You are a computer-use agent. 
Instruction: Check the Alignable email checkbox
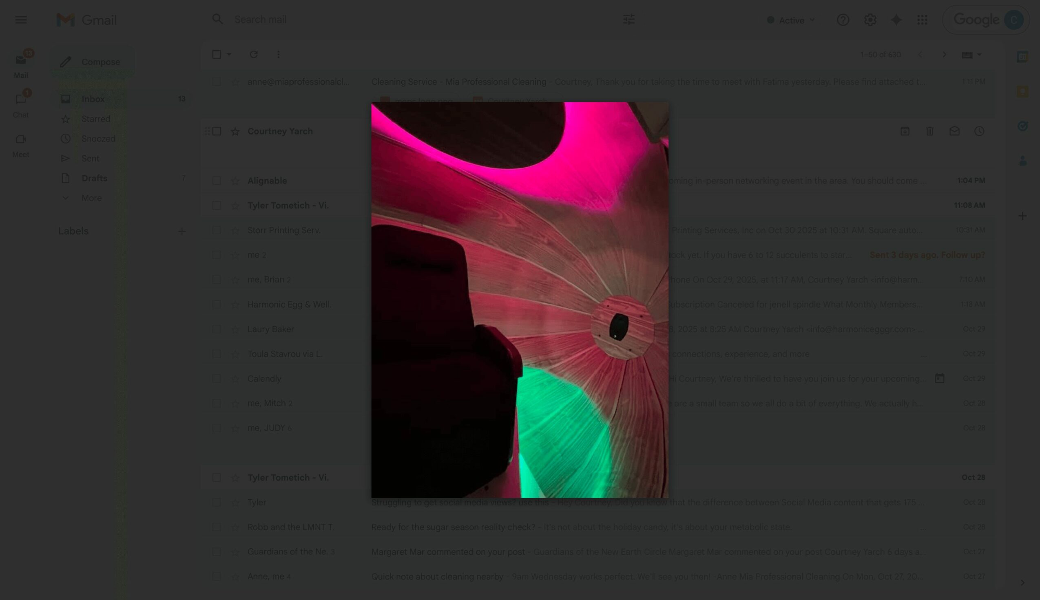pos(217,181)
